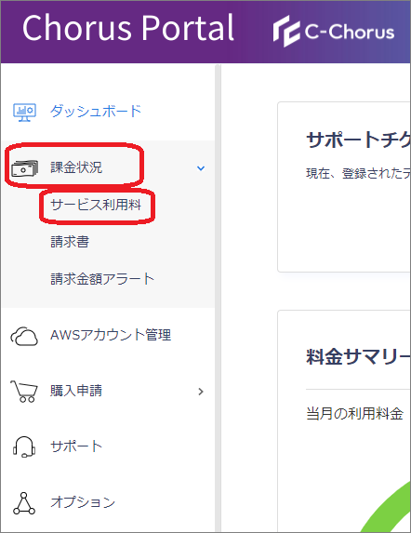Screen dimensions: 411x533
Task: Click the sidebar vertical scrollbar
Action: [x=218, y=298]
